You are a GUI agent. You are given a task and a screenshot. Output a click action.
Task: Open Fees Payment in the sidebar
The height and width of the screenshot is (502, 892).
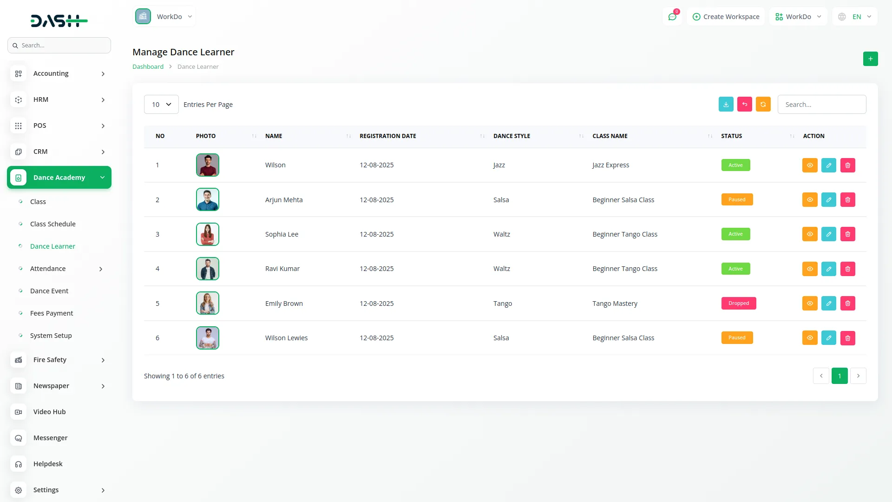[52, 313]
